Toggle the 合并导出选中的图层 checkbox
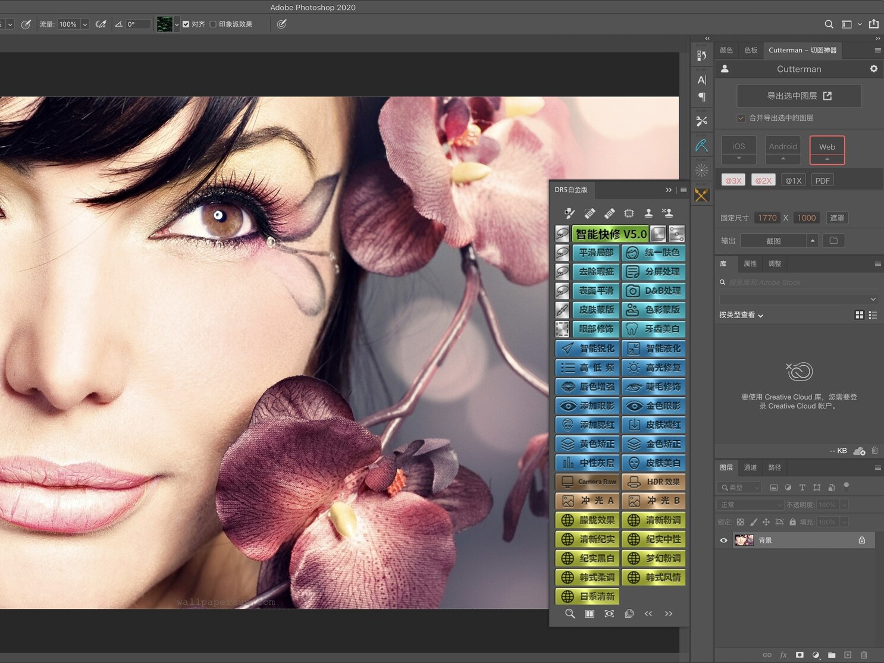This screenshot has height=663, width=884. pyautogui.click(x=741, y=118)
